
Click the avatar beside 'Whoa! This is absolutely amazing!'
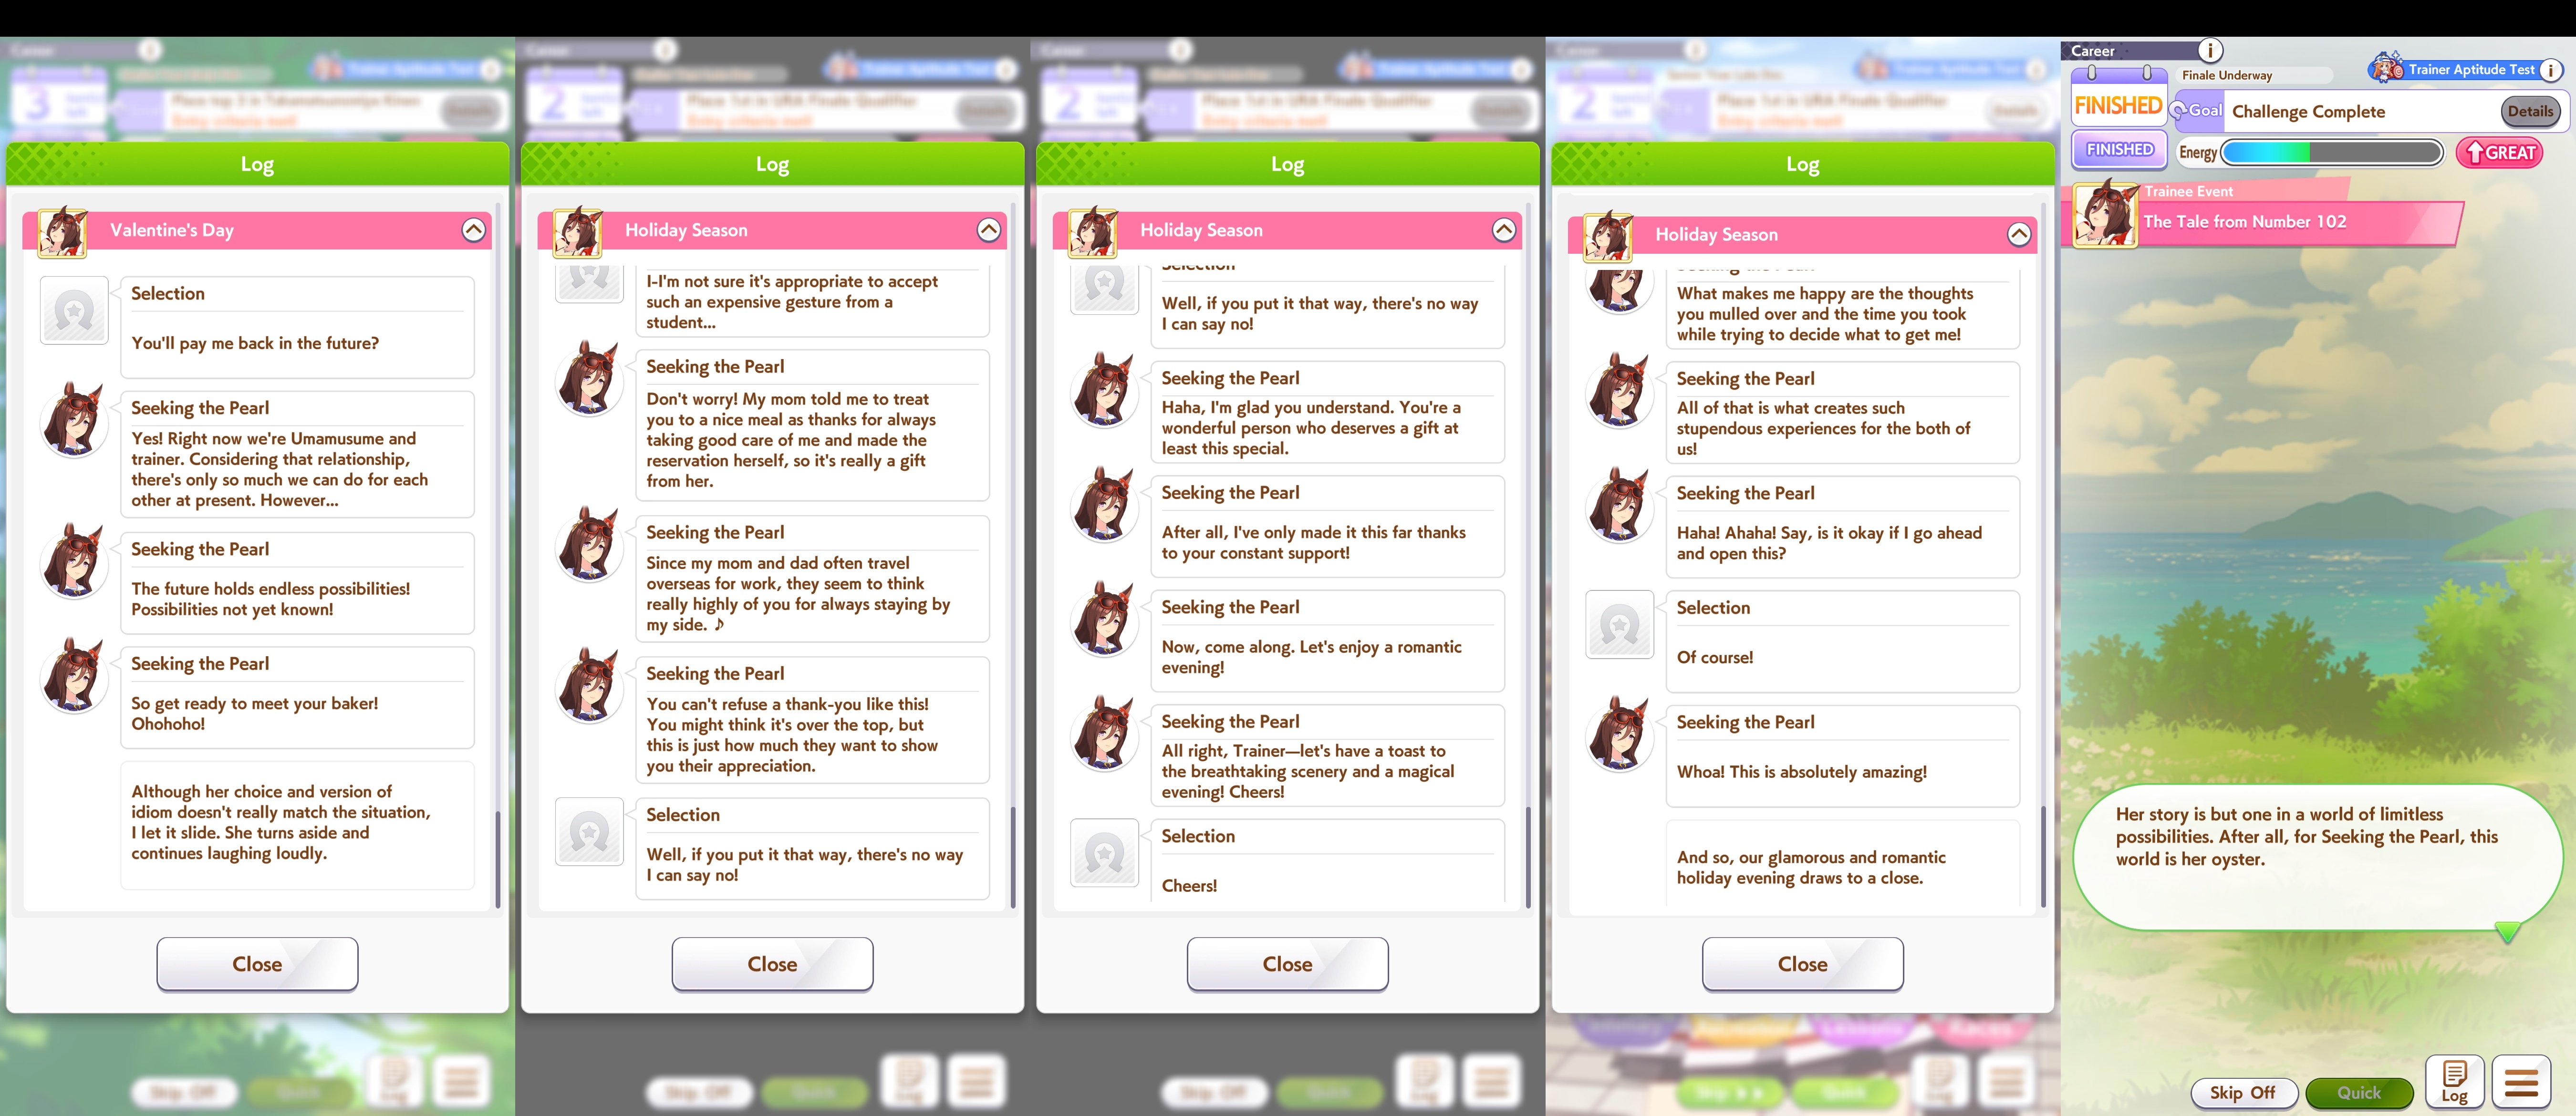(1619, 734)
